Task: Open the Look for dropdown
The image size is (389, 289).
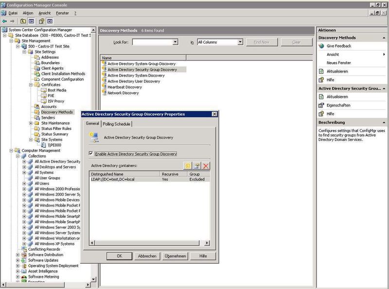Action: [175, 42]
